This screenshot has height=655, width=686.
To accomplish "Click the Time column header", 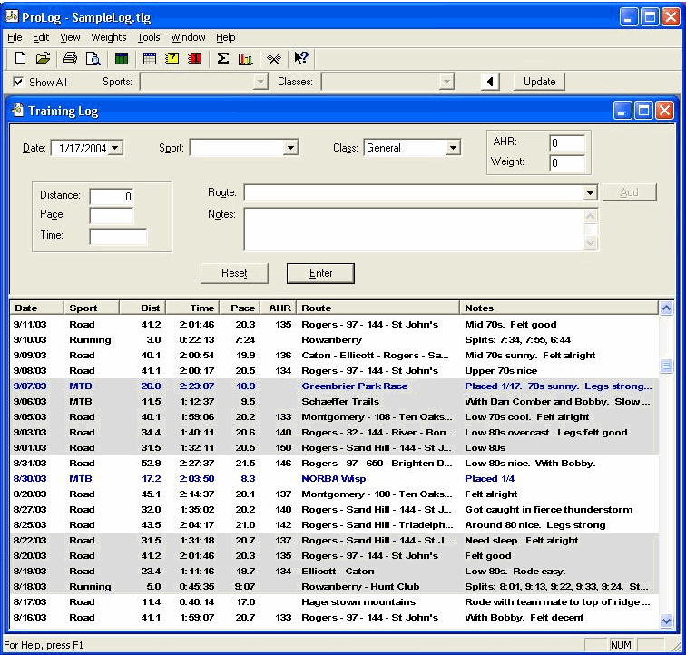I will pyautogui.click(x=192, y=308).
